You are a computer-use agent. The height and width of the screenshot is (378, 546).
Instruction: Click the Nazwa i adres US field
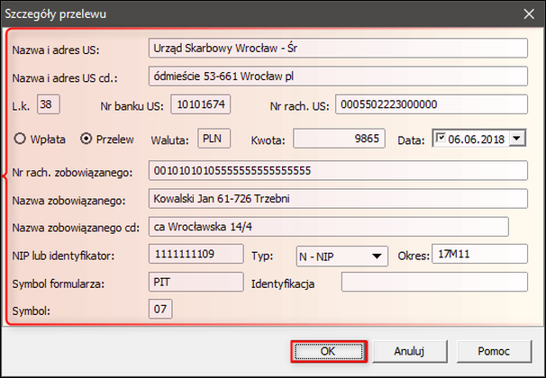pyautogui.click(x=338, y=48)
